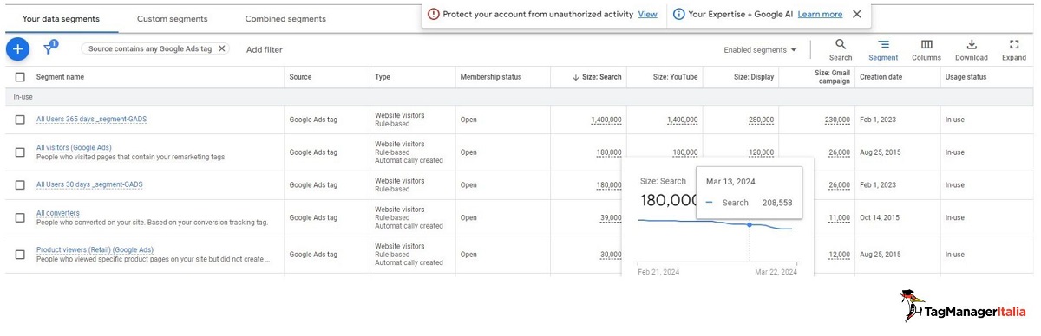Sort by Size: Search column header
The image size is (1041, 336).
click(597, 77)
